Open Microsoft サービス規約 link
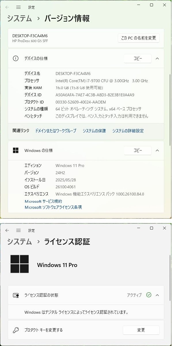 (43, 201)
